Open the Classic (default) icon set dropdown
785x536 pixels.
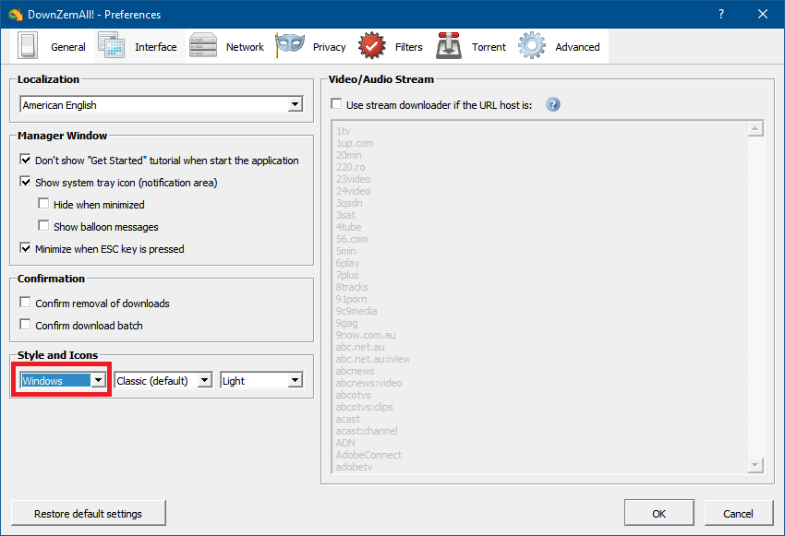pos(163,380)
